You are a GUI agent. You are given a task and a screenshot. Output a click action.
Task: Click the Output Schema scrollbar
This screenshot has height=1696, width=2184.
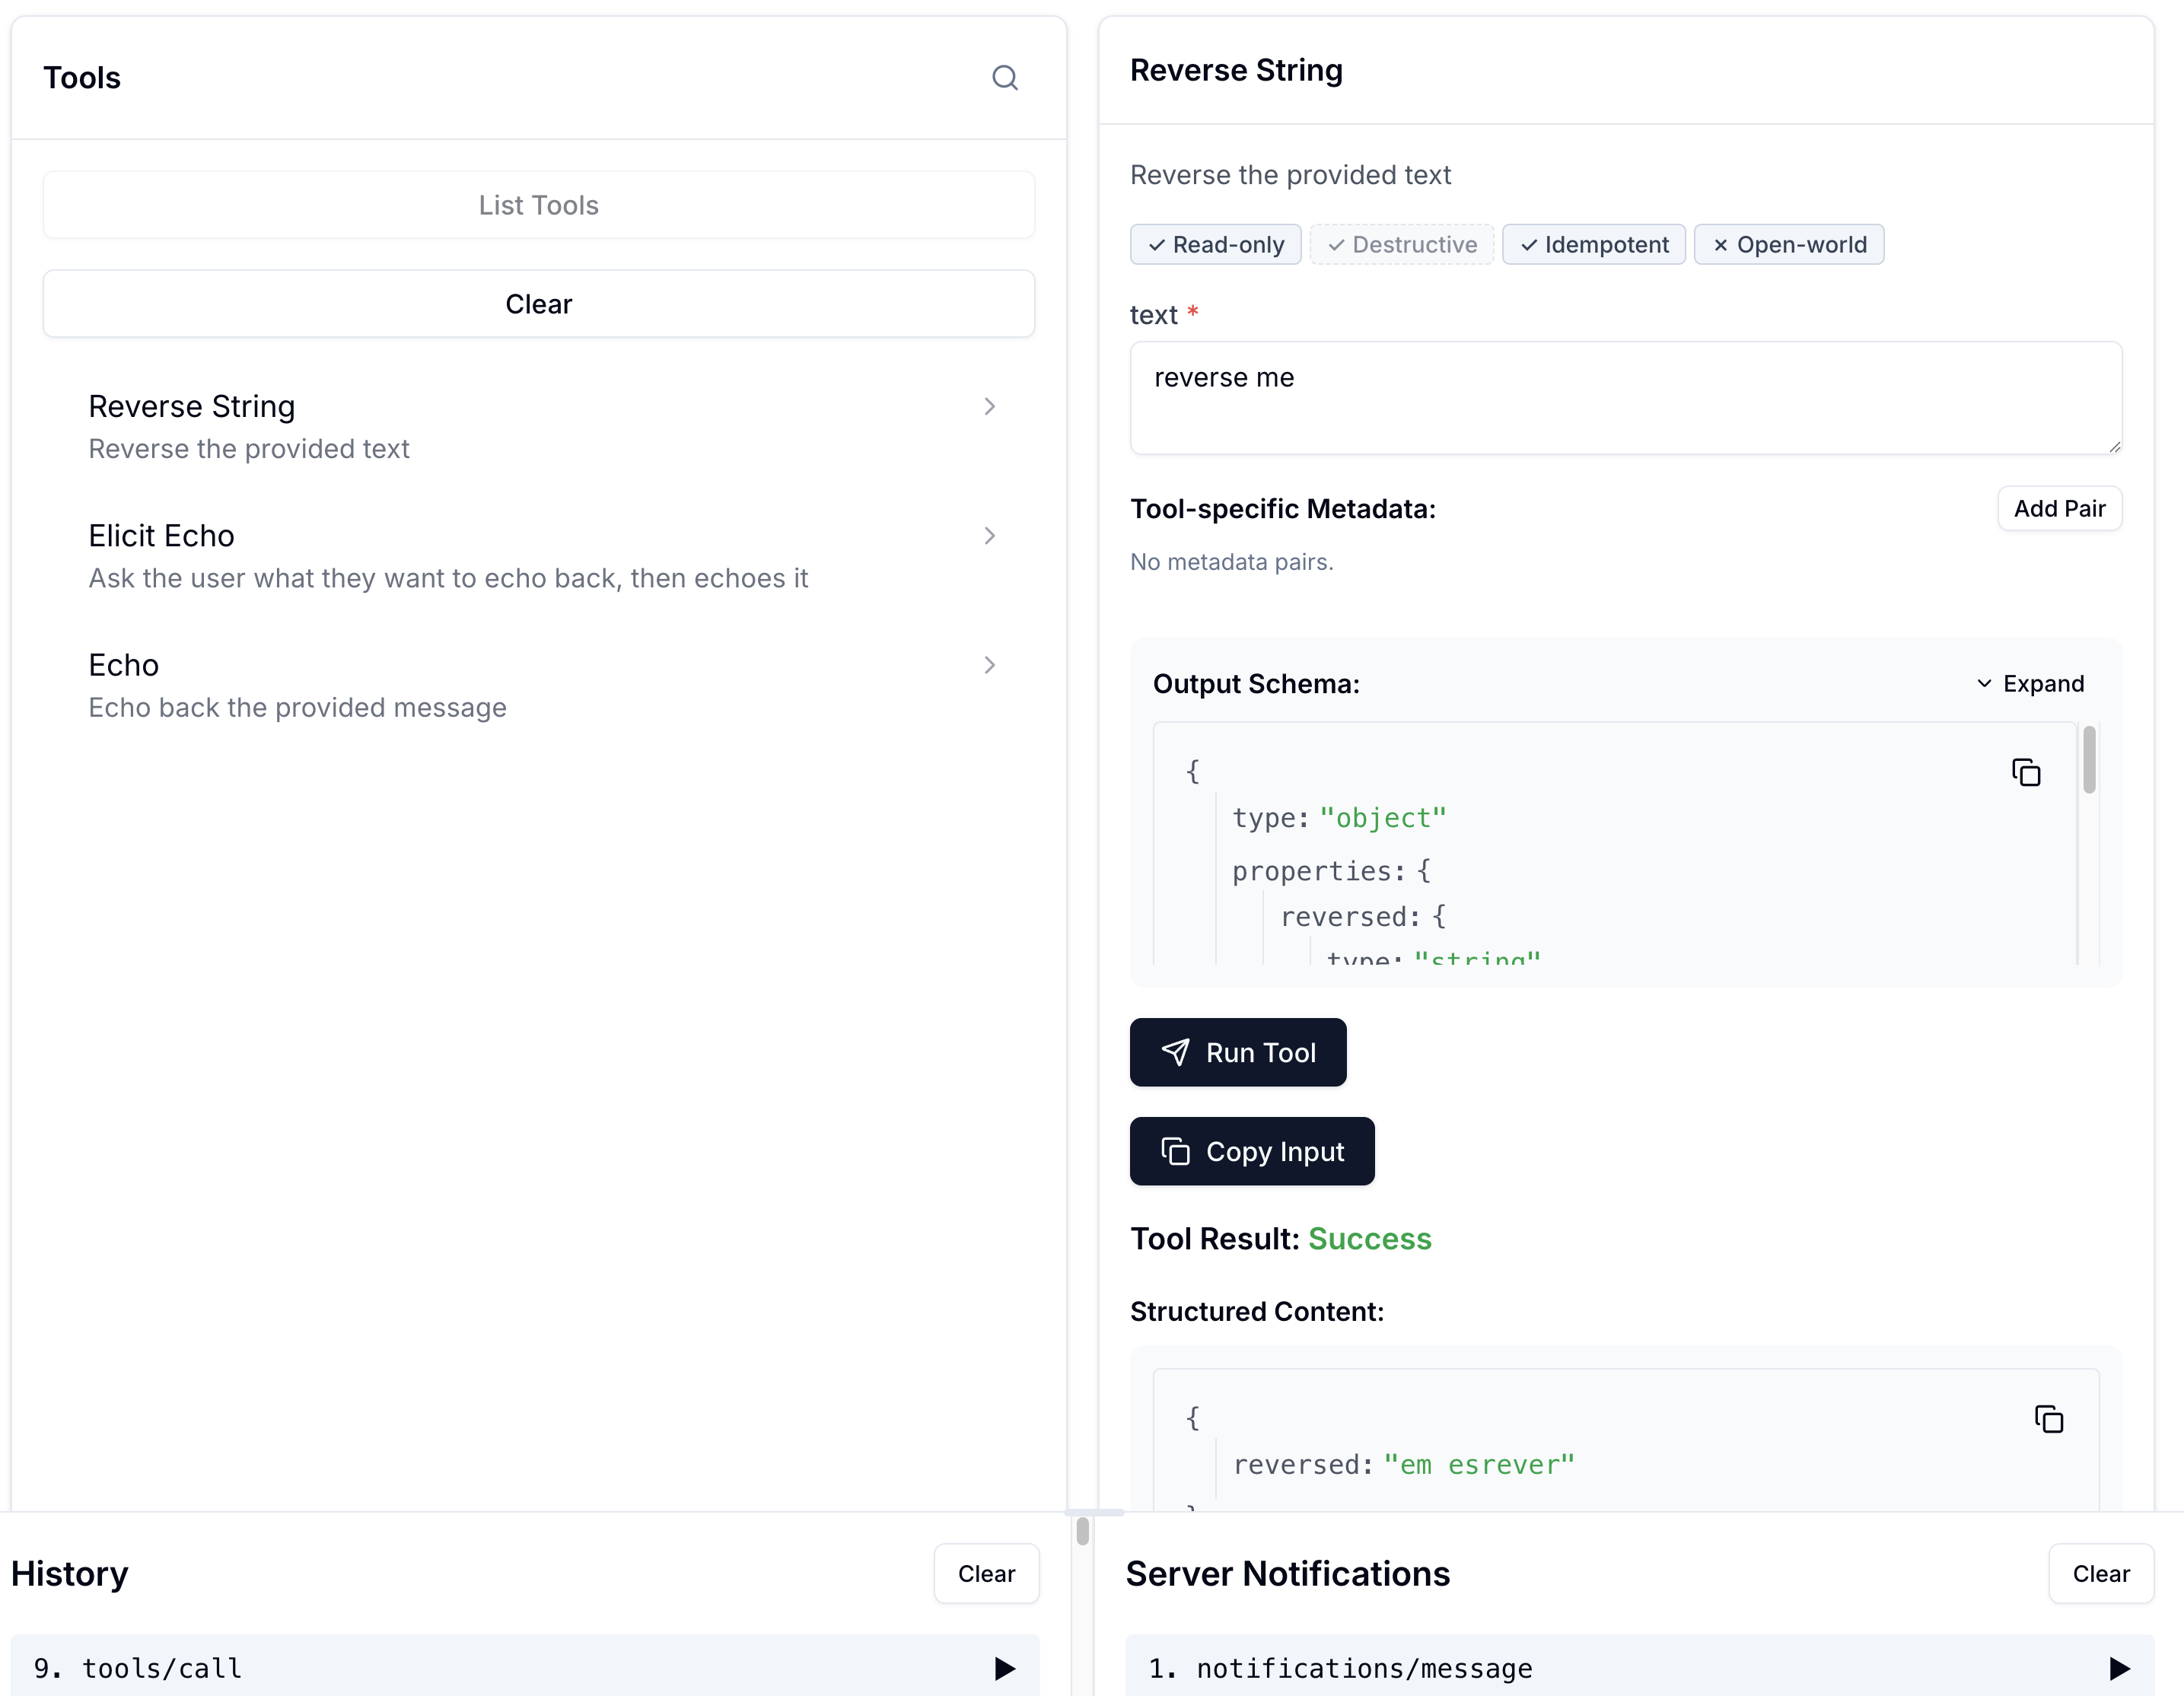click(2088, 760)
